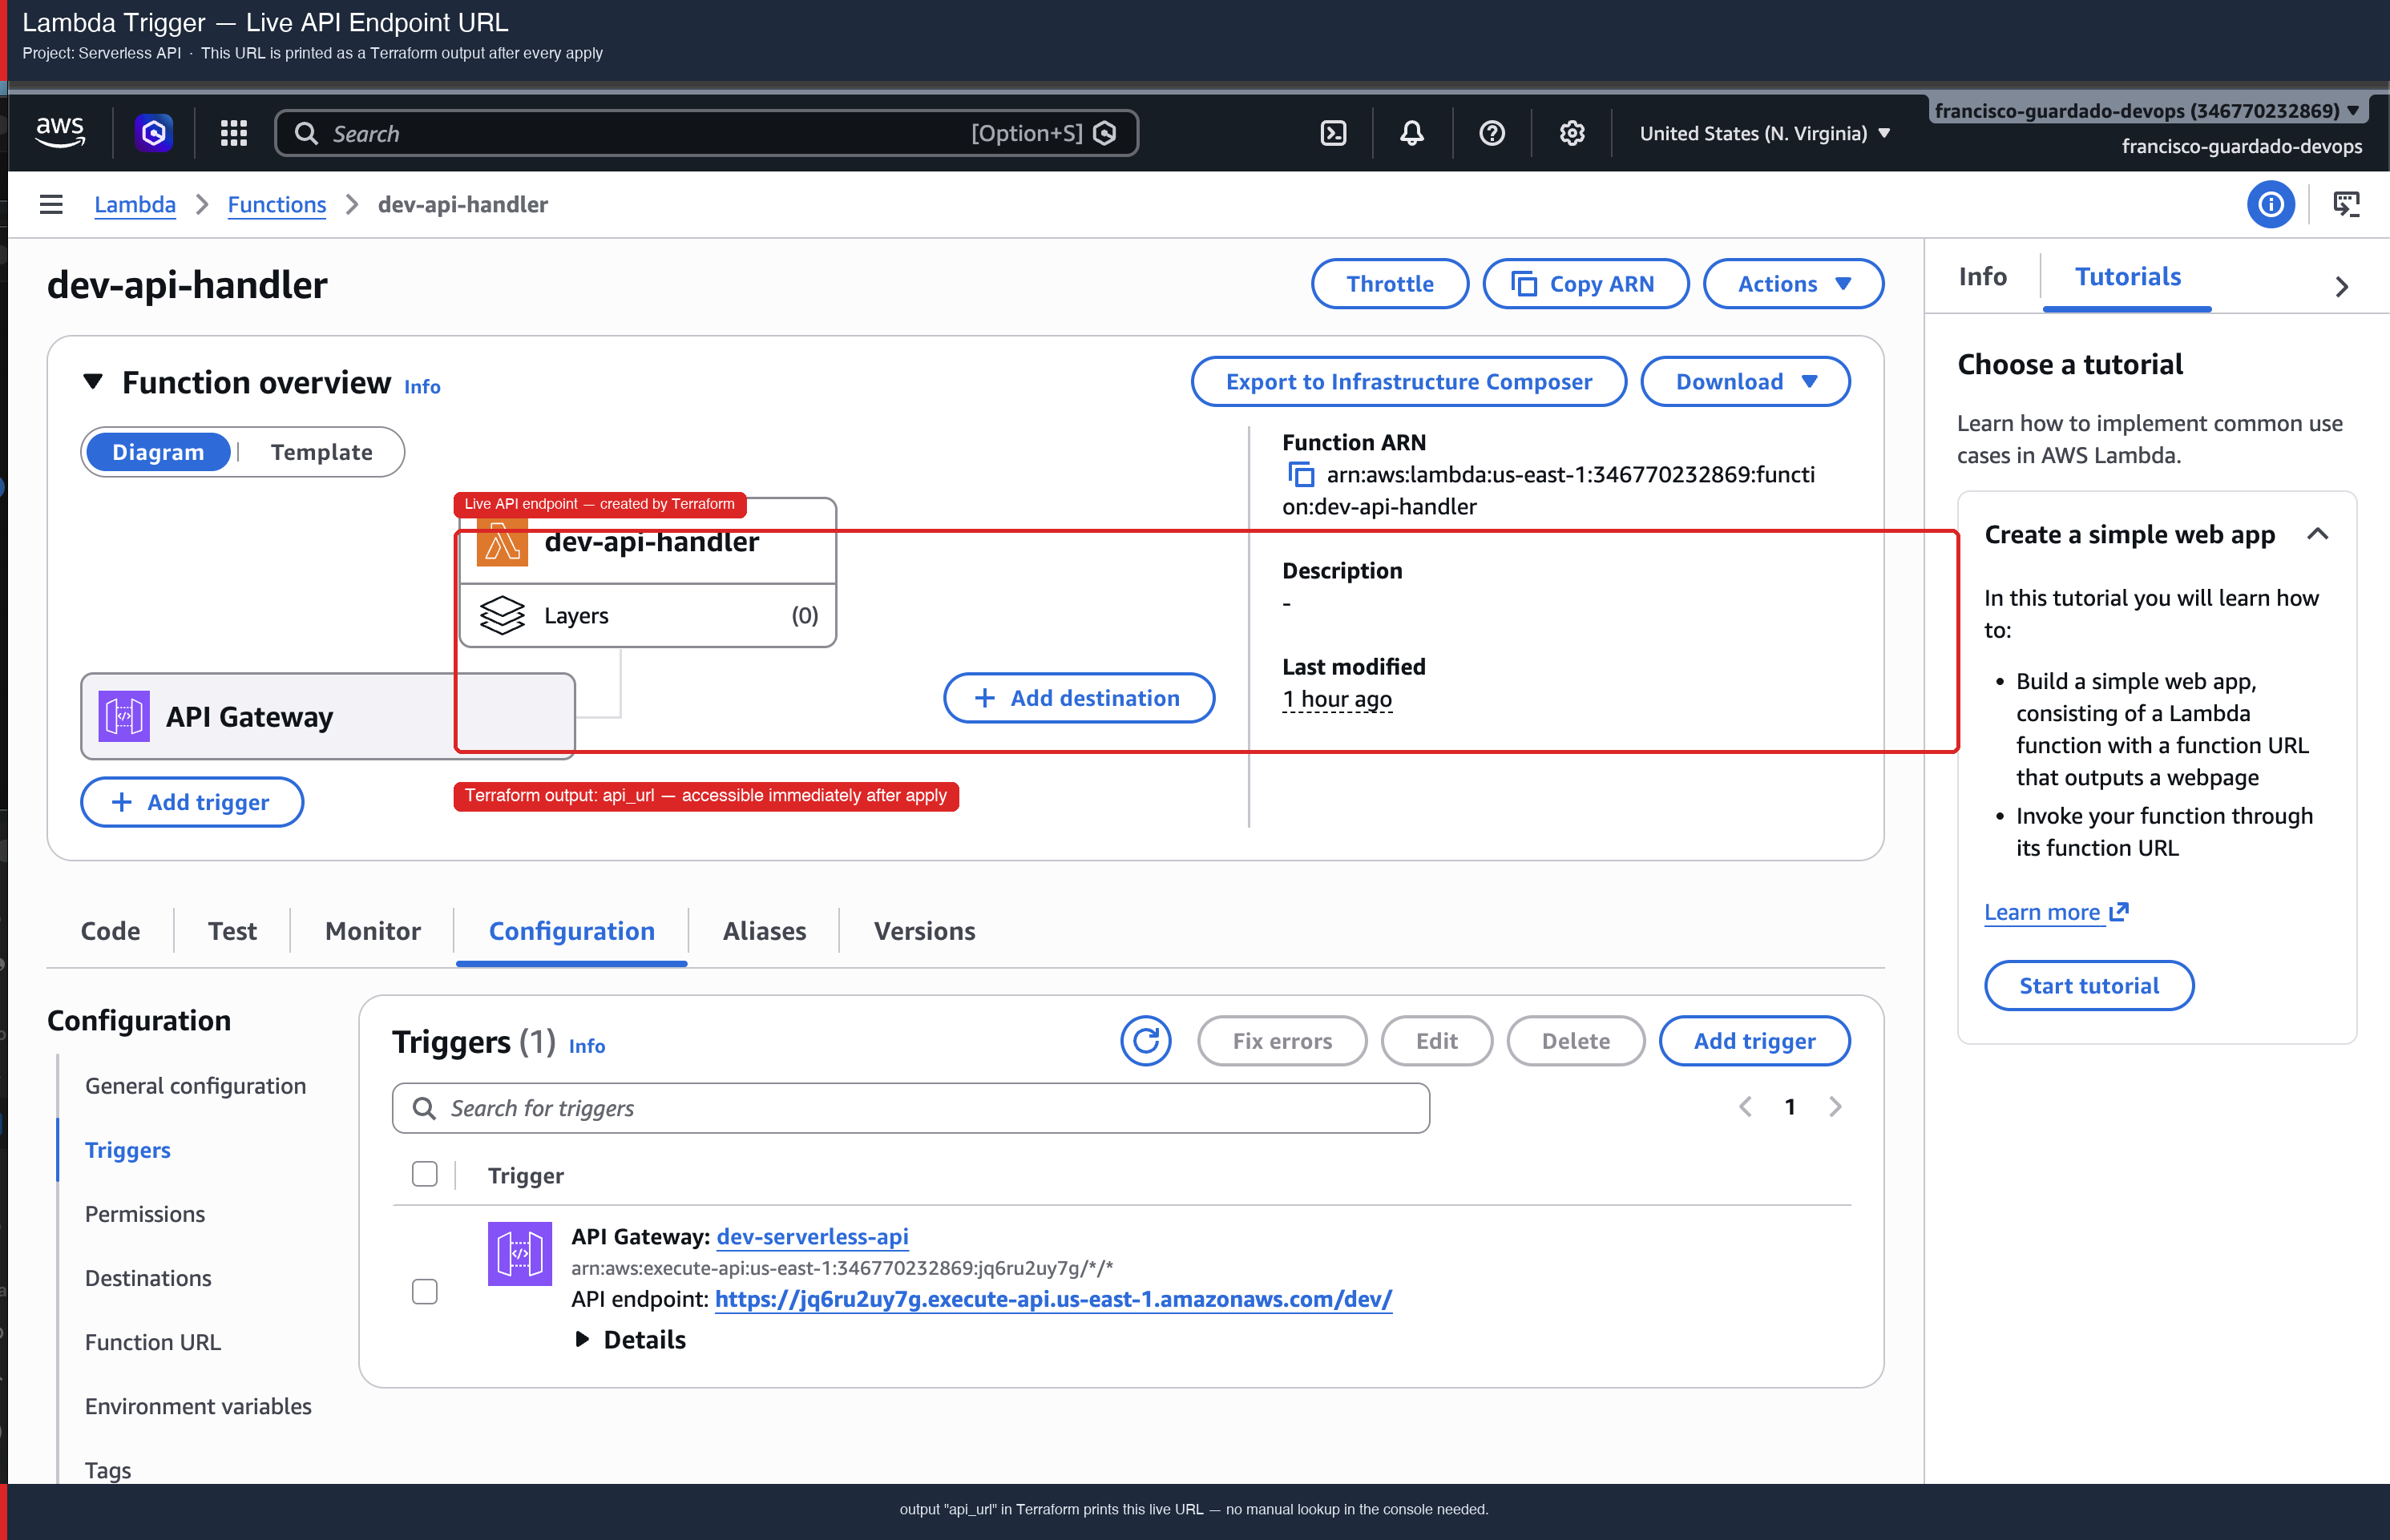Switch diagram view to Template
Screen dimensions: 2390x1540
pos(321,452)
